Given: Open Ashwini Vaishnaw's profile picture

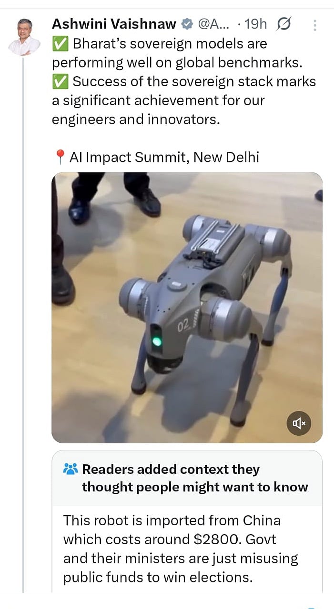Looking at the screenshot, I should (x=24, y=37).
